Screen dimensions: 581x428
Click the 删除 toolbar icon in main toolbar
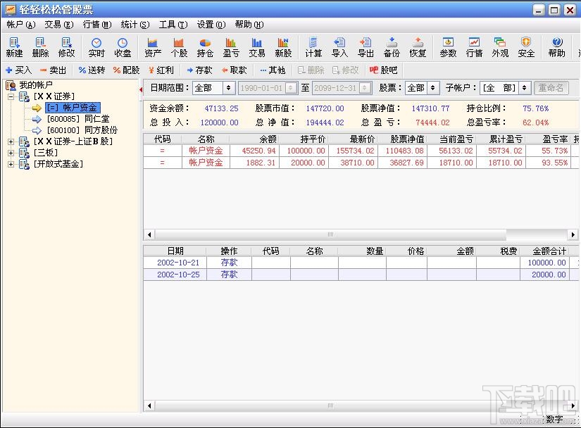coord(40,47)
